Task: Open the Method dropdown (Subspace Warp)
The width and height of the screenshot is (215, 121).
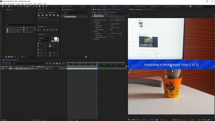Action: [117, 28]
